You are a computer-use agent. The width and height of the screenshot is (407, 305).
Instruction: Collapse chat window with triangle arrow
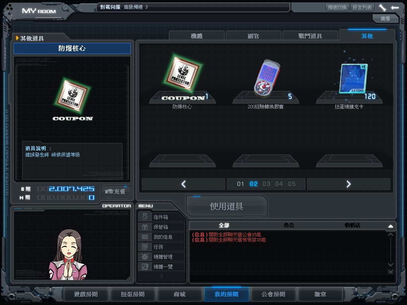coord(391,226)
